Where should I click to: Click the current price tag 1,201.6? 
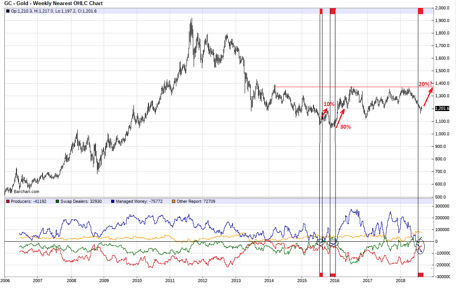coord(442,108)
